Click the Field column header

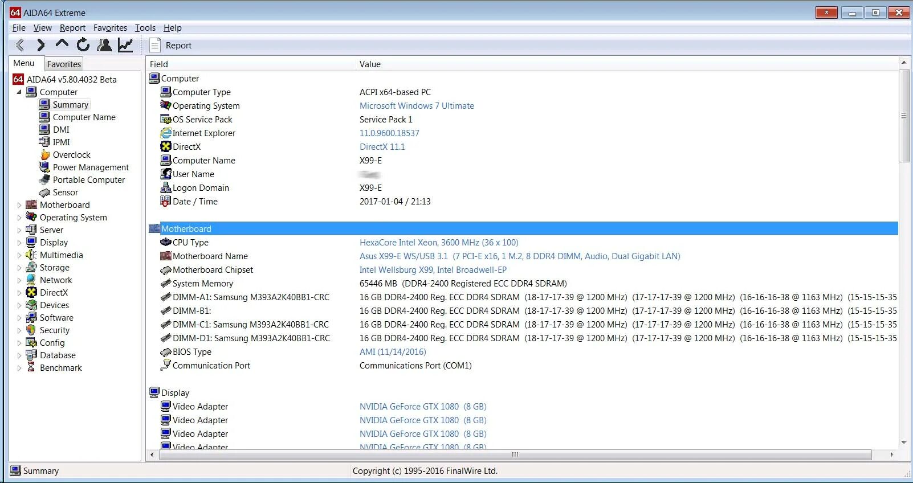pyautogui.click(x=250, y=64)
